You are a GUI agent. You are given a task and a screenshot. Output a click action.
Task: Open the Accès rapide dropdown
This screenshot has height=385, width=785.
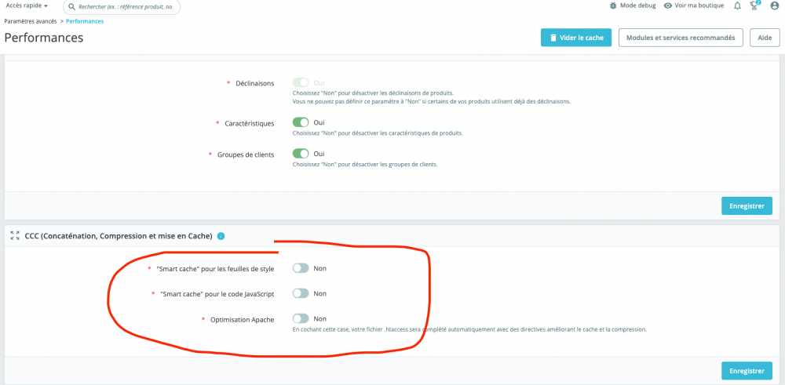[27, 5]
